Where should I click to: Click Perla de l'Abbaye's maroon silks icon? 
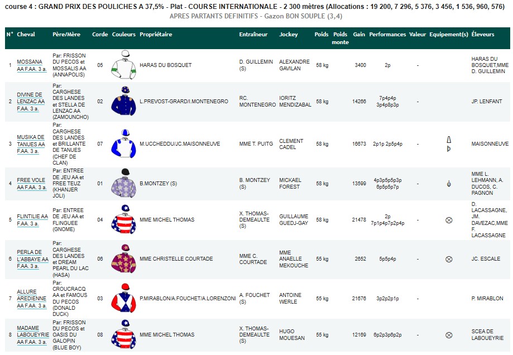tap(123, 258)
